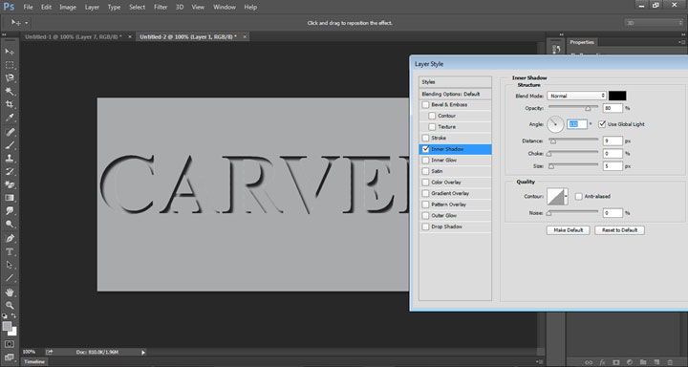The height and width of the screenshot is (367, 688).
Task: Enable the Color Overlay checkbox
Action: [425, 183]
